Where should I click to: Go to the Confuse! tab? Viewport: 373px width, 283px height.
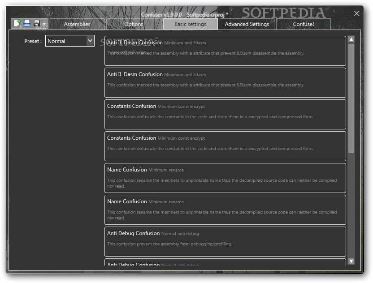click(304, 24)
